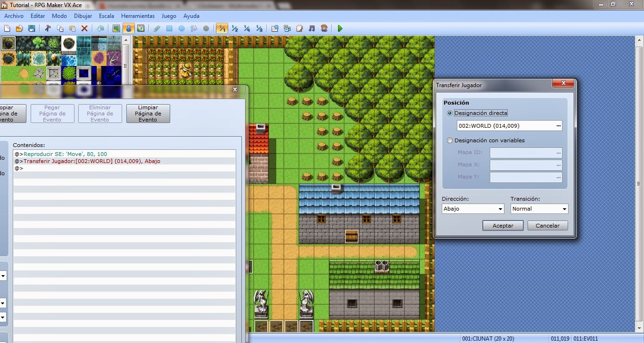644x343 pixels.
Task: Launch the game playtest
Action: (x=340, y=28)
